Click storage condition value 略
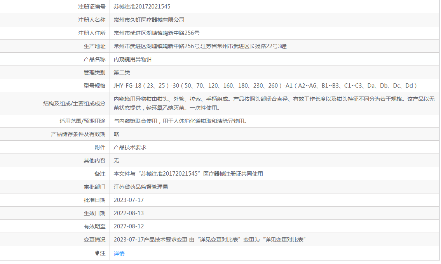The image size is (441, 264). [x=116, y=134]
